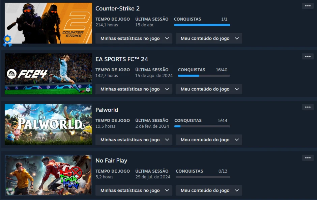Image resolution: width=317 pixels, height=200 pixels.
Task: Click the EA SPORTS FC 24 achievements progress bar
Action: [204, 76]
